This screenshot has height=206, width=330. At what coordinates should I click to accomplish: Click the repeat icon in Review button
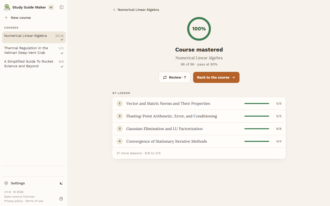[x=165, y=77]
